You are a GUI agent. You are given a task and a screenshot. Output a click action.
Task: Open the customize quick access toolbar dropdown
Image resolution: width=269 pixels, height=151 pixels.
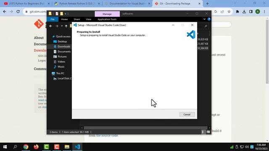pyautogui.click(x=66, y=14)
